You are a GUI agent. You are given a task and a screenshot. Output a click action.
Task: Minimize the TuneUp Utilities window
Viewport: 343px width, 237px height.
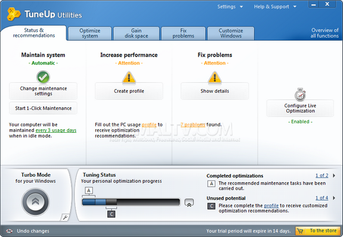pos(313,4)
